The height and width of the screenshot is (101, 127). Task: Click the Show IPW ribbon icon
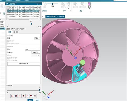tap(63, 5)
